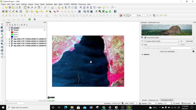196x110 pixels.
Task: Open dzetsaka settings gear icon
Action: coord(193,51)
